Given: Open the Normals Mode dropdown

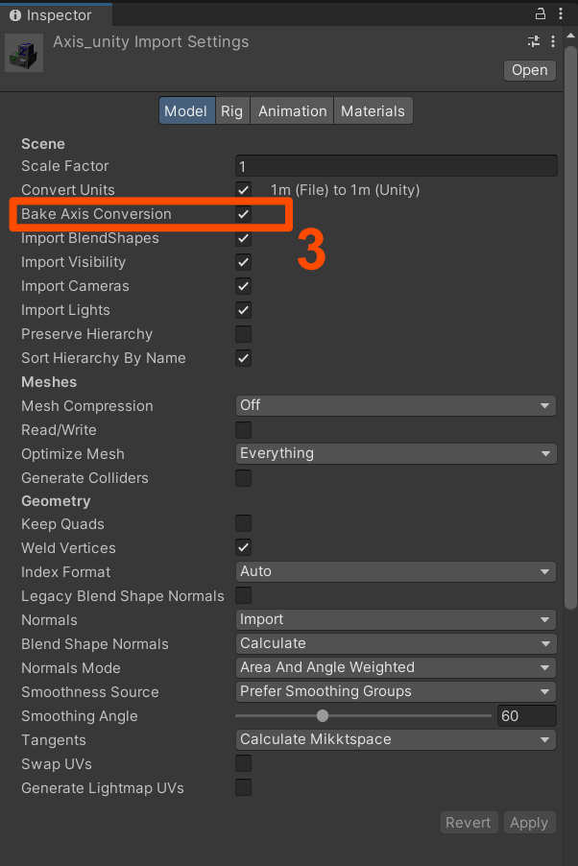Looking at the screenshot, I should (396, 668).
